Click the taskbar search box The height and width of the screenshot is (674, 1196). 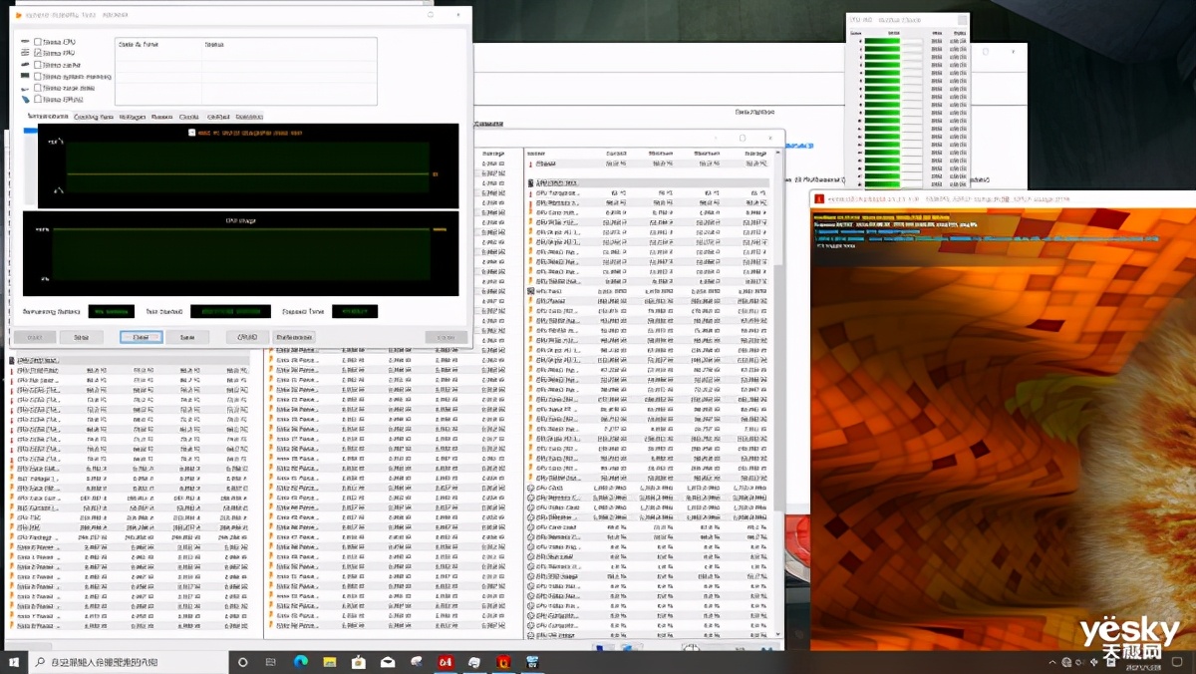coord(130,662)
